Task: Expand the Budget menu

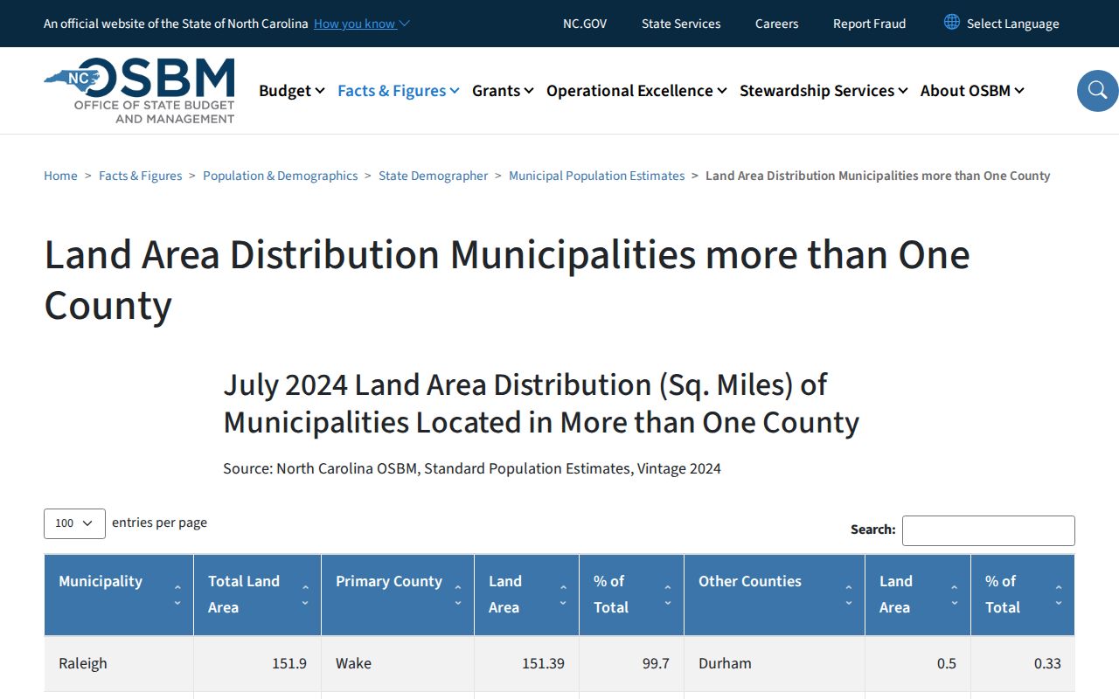Action: tap(292, 91)
